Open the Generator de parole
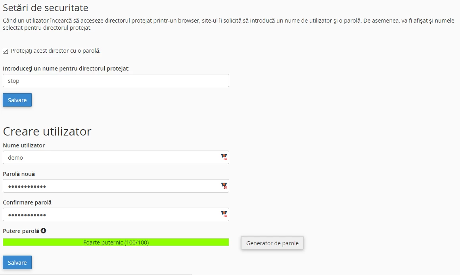The image size is (460, 275). [x=272, y=243]
